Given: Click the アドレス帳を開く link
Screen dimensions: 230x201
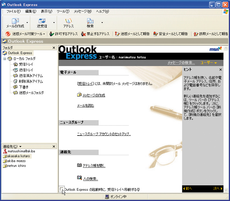Looking at the screenshot, I should click(x=94, y=166).
